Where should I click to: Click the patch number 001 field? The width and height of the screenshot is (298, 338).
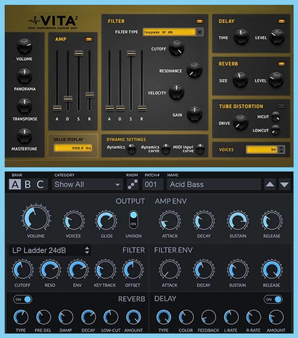pos(153,185)
